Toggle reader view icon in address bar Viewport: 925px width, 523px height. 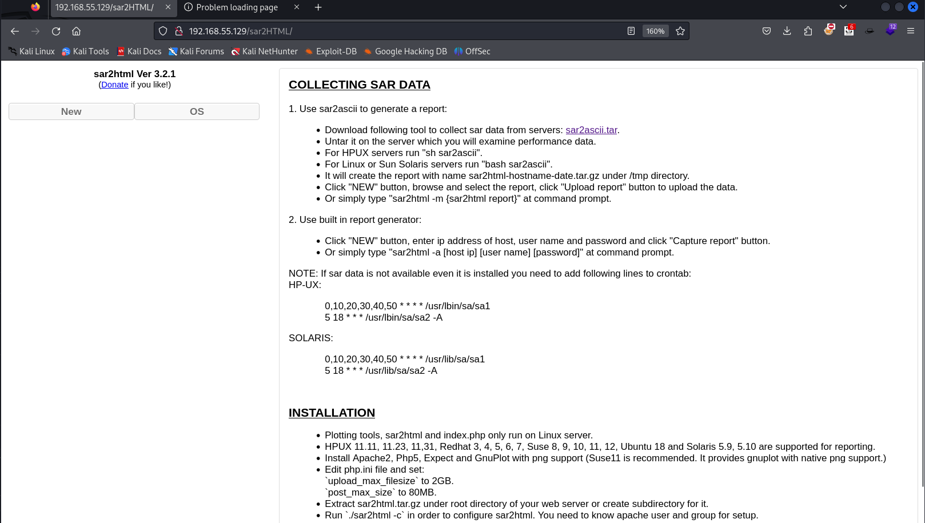631,31
